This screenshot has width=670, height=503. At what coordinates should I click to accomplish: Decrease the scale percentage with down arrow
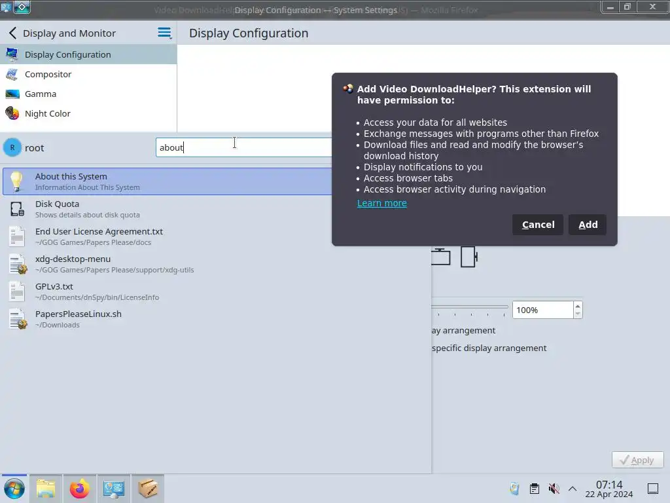(578, 314)
